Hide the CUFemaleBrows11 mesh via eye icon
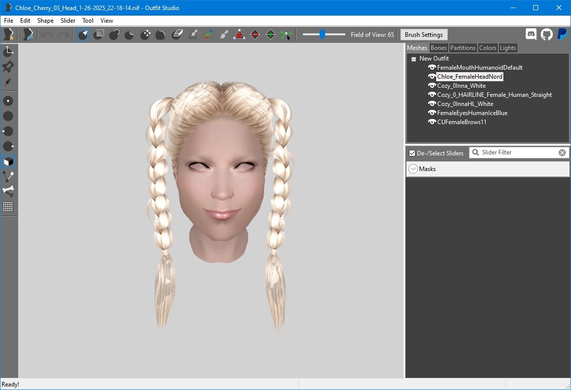Screen dimensions: 571x390 click(432, 122)
